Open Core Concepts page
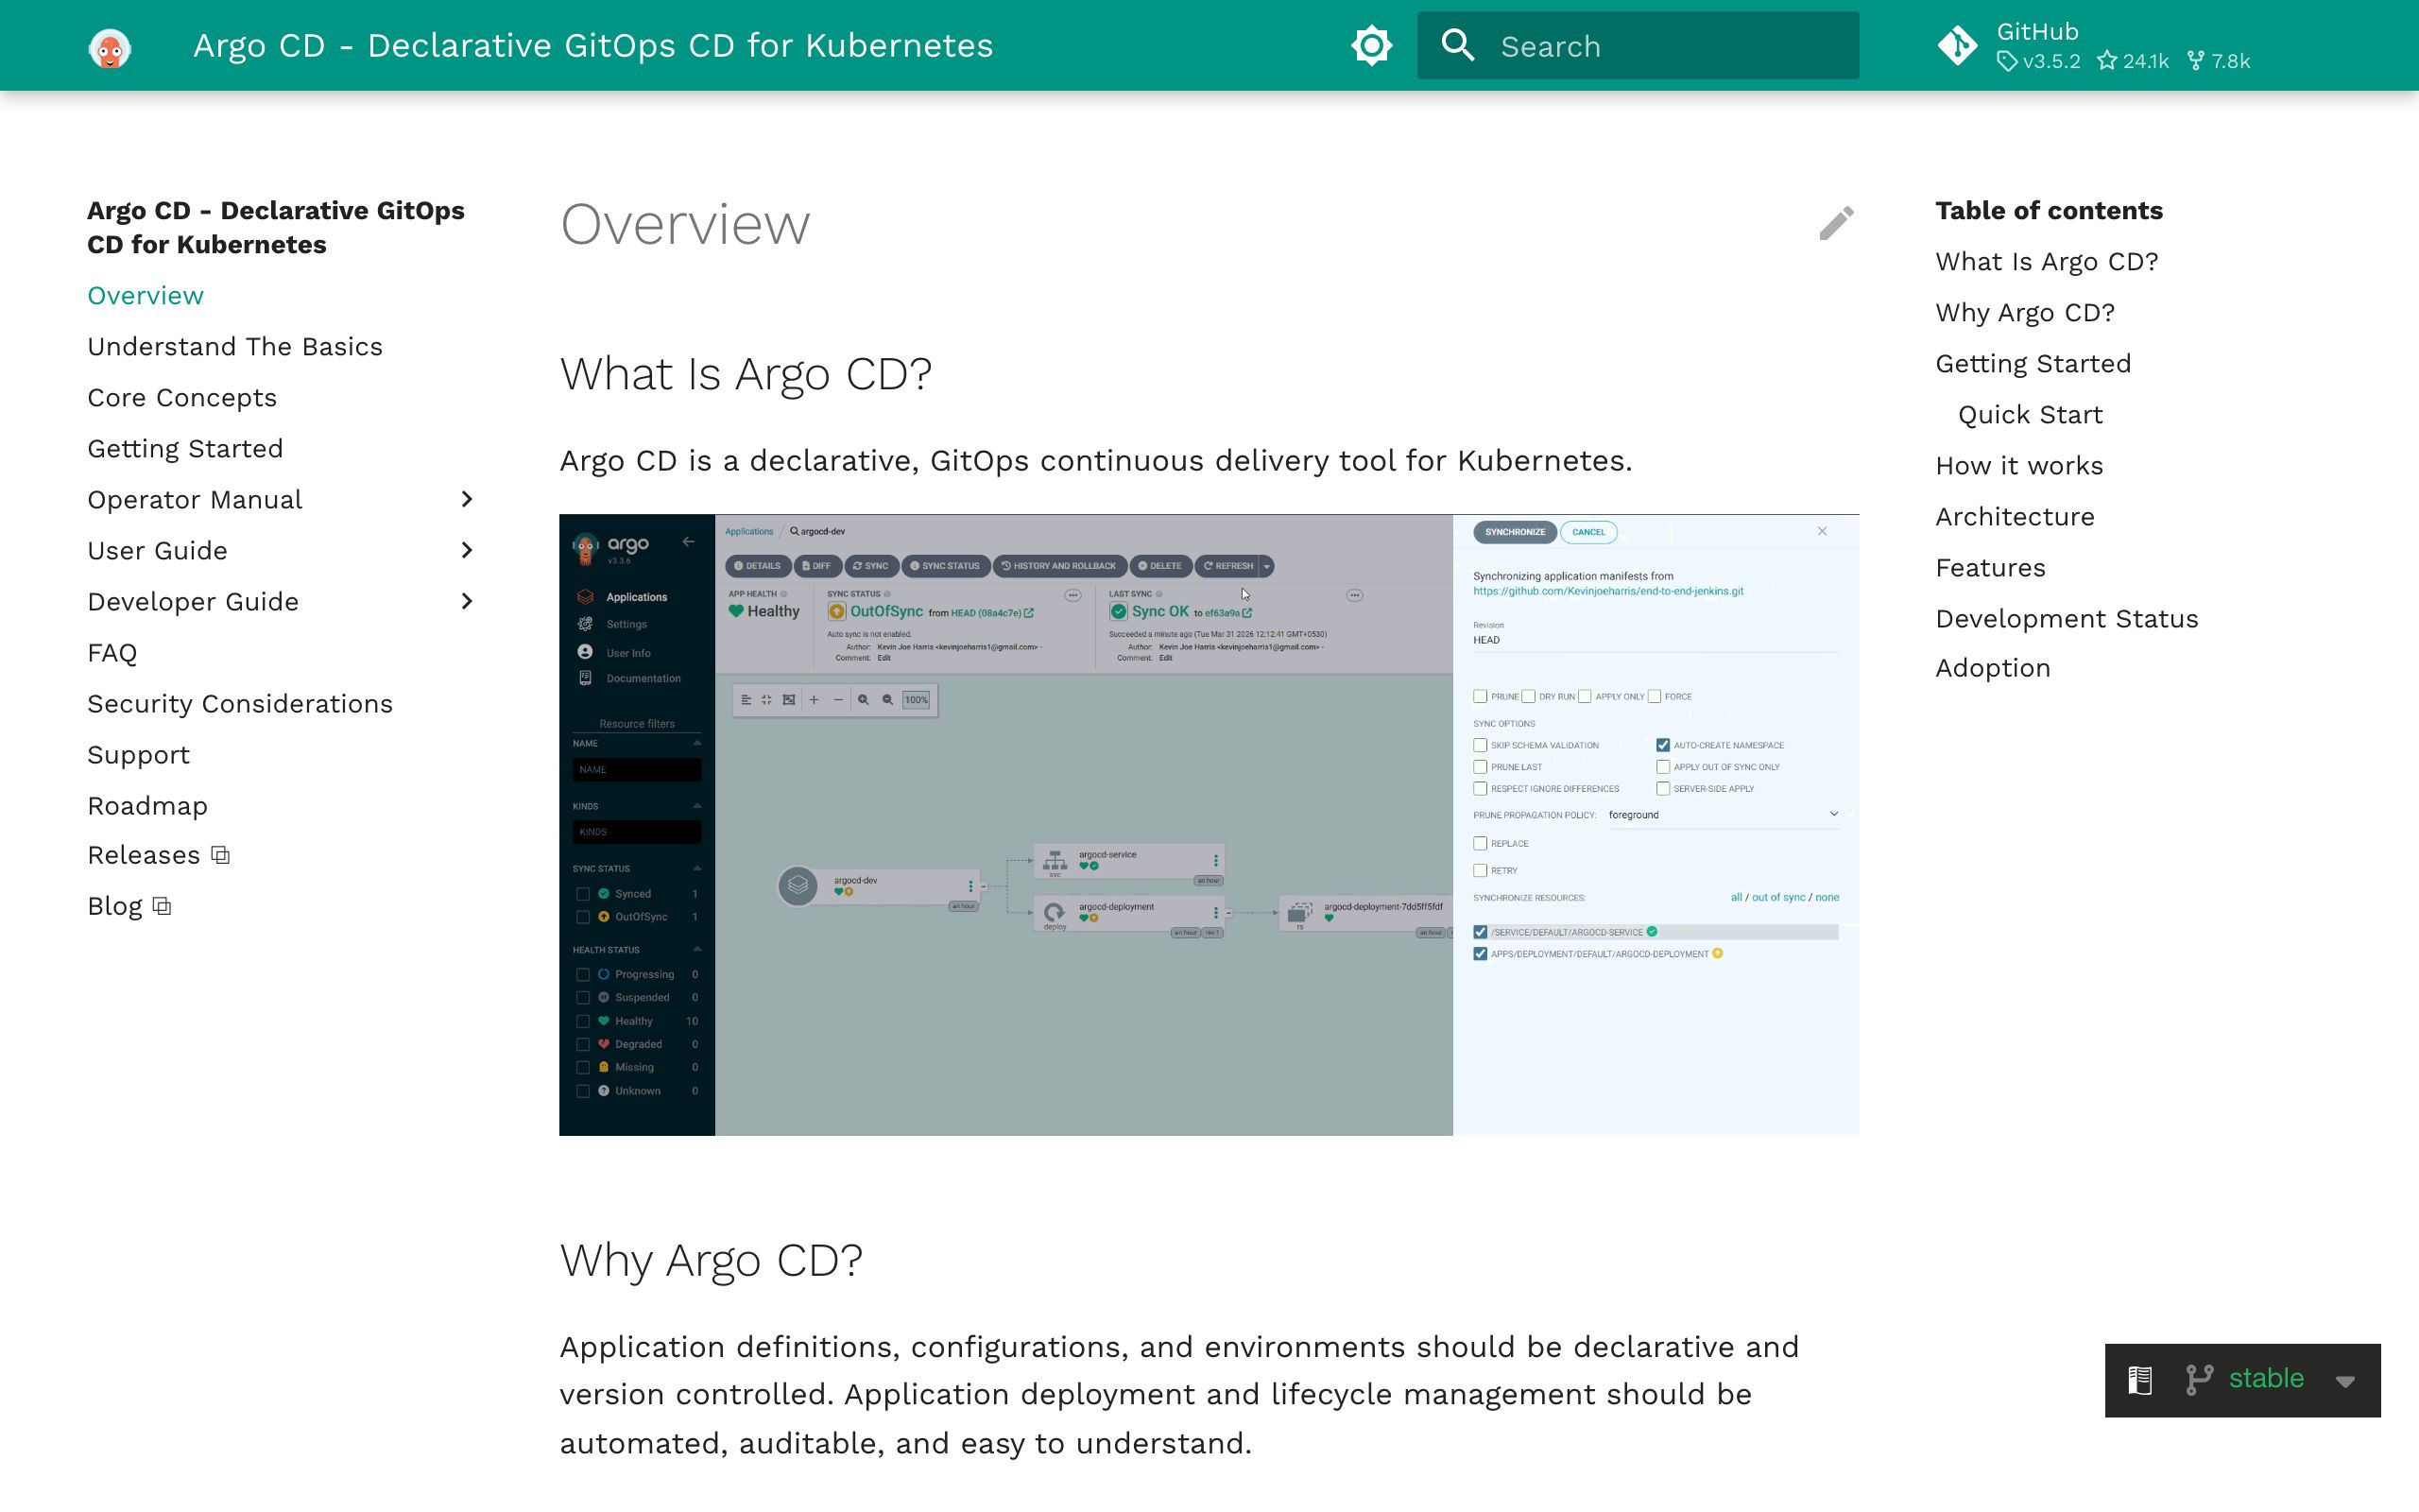The image size is (2419, 1512). (182, 398)
